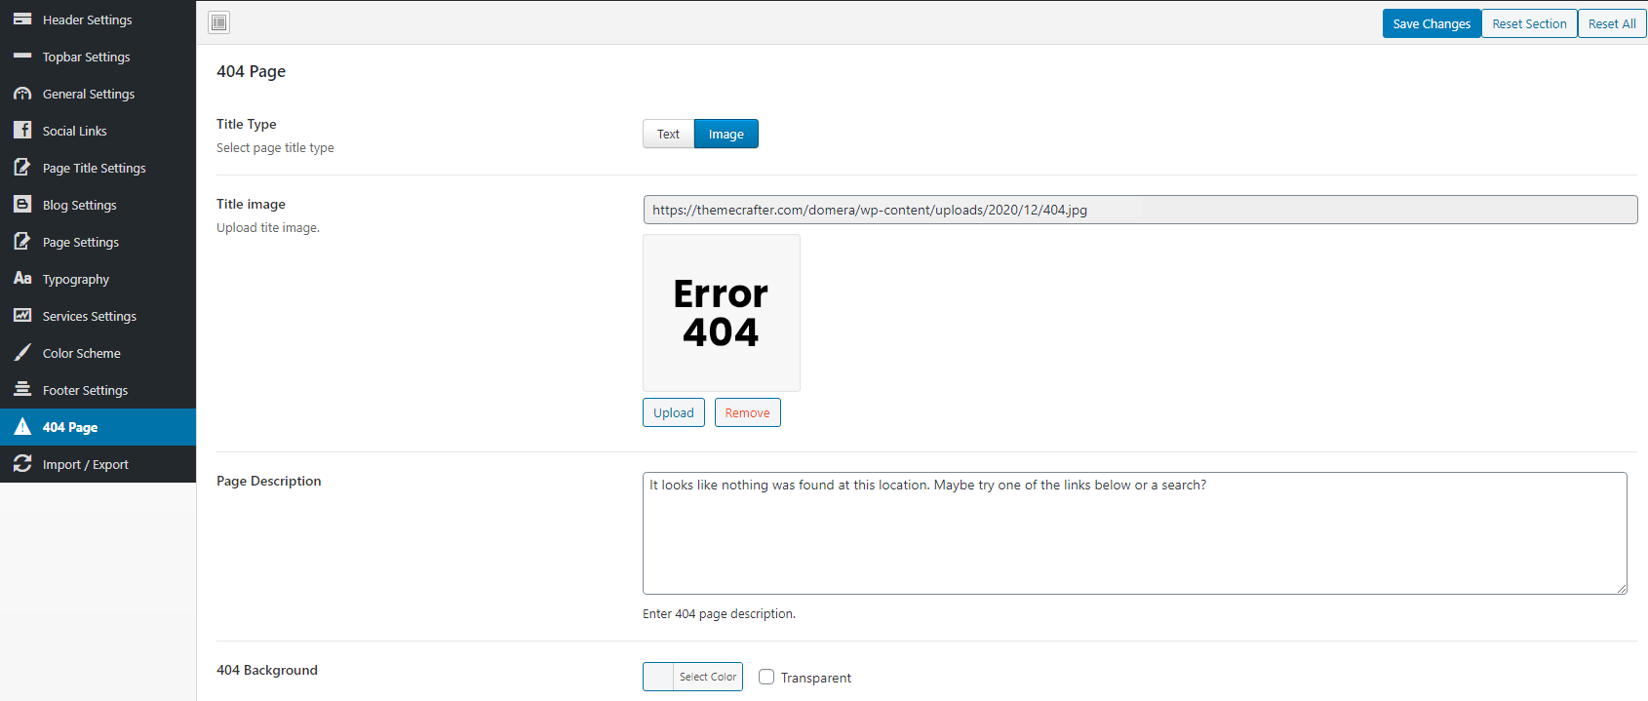The width and height of the screenshot is (1648, 701).
Task: Click the expand-all sections icon
Action: point(219,22)
